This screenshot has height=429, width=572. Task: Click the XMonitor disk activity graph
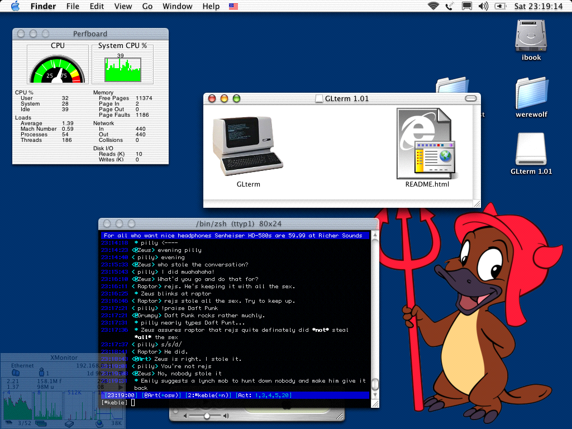coord(78,406)
